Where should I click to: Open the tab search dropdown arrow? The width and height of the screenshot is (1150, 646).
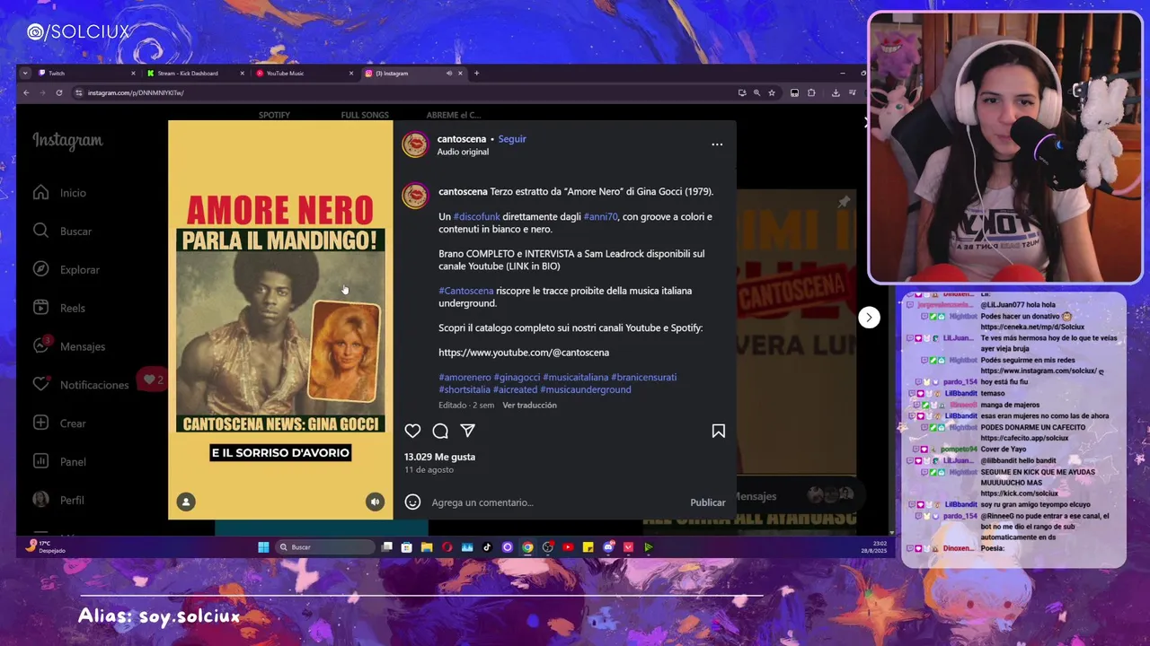click(25, 74)
